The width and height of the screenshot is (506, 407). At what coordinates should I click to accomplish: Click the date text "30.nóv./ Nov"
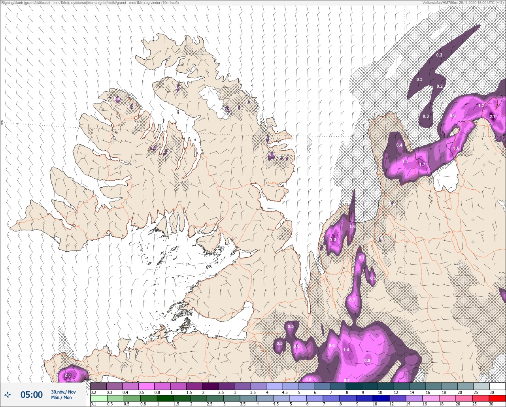pos(64,392)
